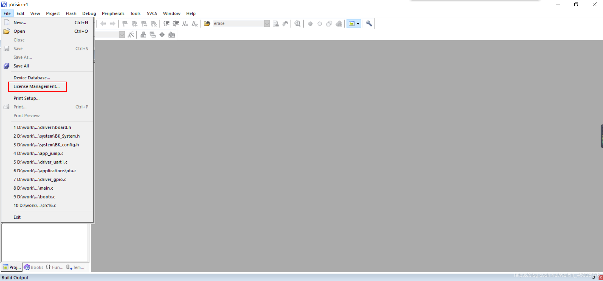This screenshot has width=603, height=281.
Task: Select Device Database... menu entry
Action: click(x=47, y=78)
